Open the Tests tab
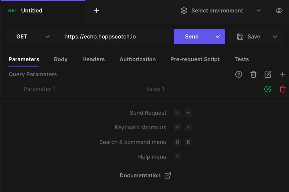Image resolution: width=289 pixels, height=192 pixels. [x=242, y=59]
